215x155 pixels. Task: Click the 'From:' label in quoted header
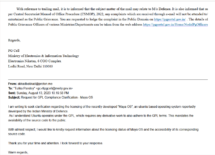click(12, 84)
